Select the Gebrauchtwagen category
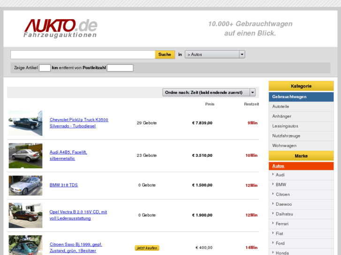Viewport: 341px width, 255px height. [x=301, y=97]
